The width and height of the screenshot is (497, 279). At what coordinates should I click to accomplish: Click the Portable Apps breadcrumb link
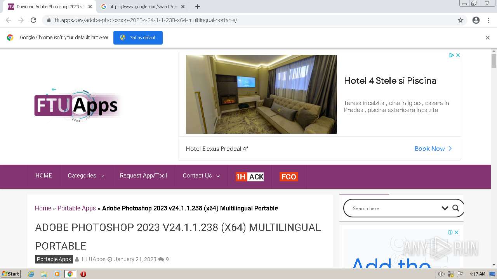(76, 208)
